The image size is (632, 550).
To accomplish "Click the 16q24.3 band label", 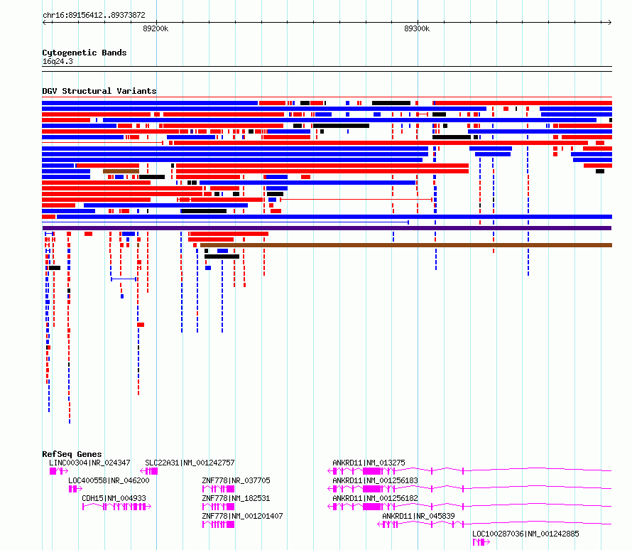I will tap(58, 61).
